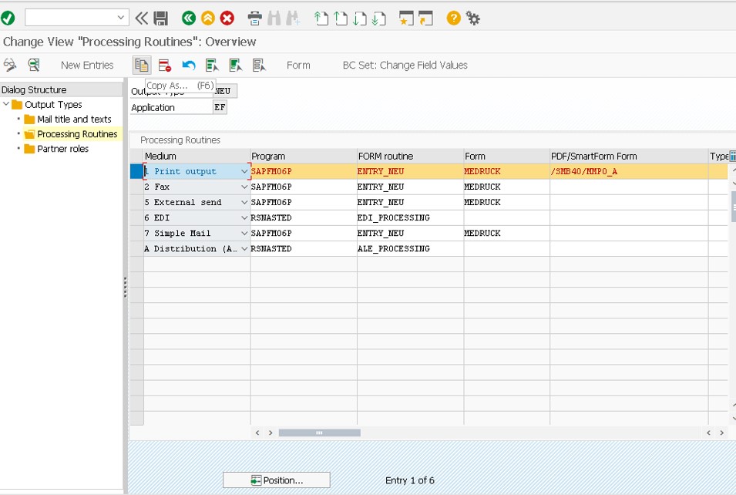736x495 pixels.
Task: Click ENTRY_NEU cell in External send row
Action: [410, 203]
